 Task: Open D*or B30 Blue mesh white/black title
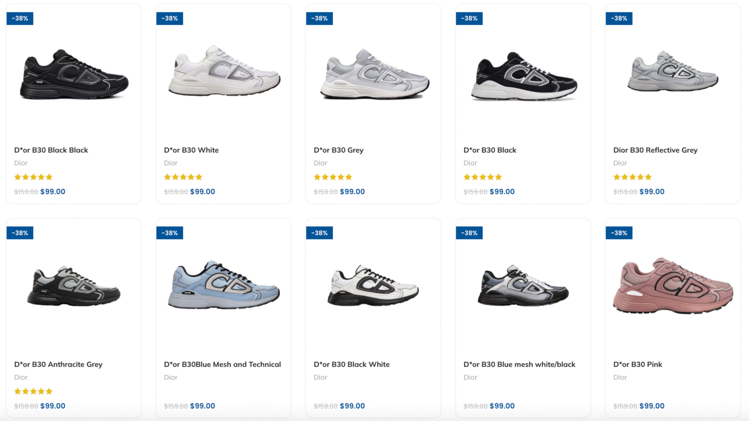click(519, 364)
